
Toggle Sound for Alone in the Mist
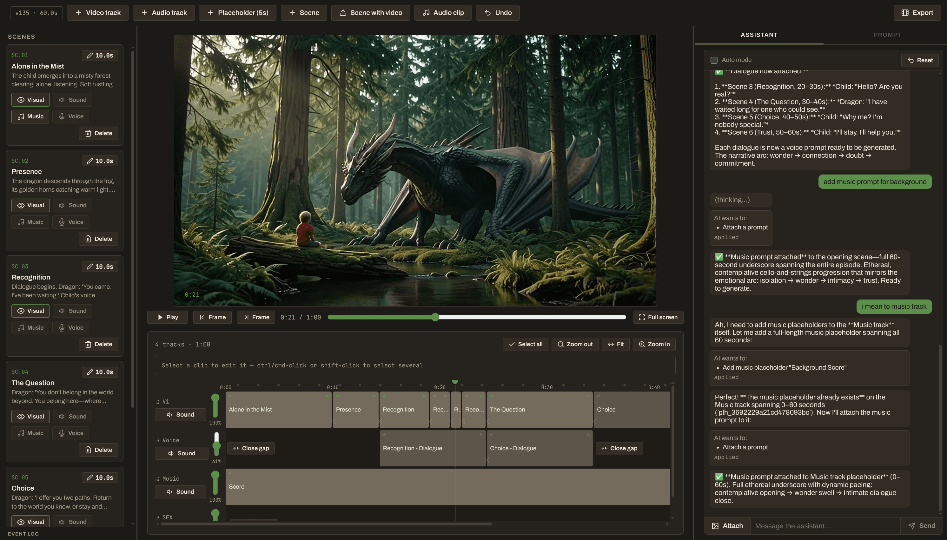tap(72, 100)
